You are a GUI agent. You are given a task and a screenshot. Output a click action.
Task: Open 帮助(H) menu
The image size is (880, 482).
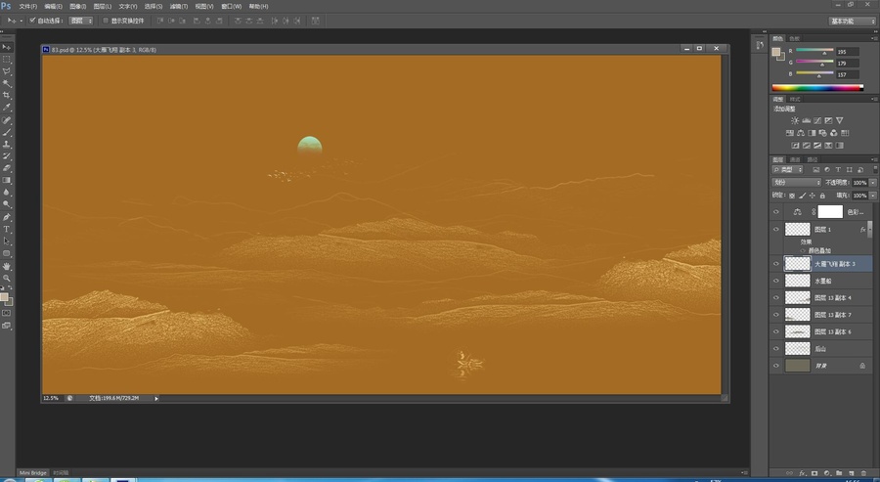(x=259, y=6)
